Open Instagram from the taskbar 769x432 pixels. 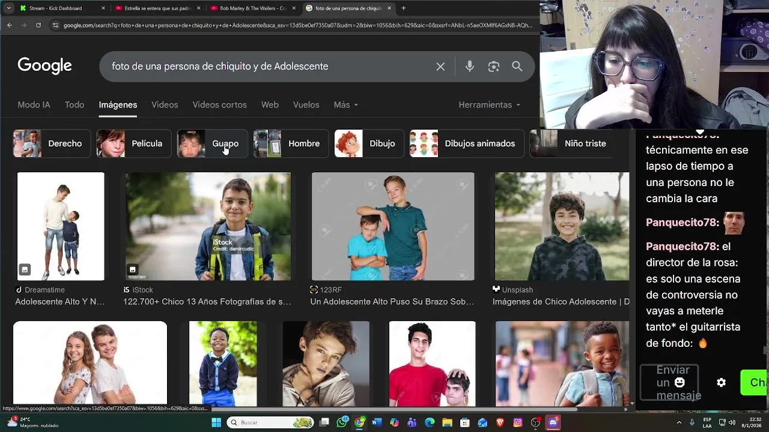pos(518,422)
